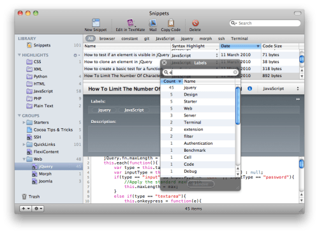Filter snippets by the Terminal label
Image resolution: width=319 pixels, height=234 pixels.
point(239,39)
